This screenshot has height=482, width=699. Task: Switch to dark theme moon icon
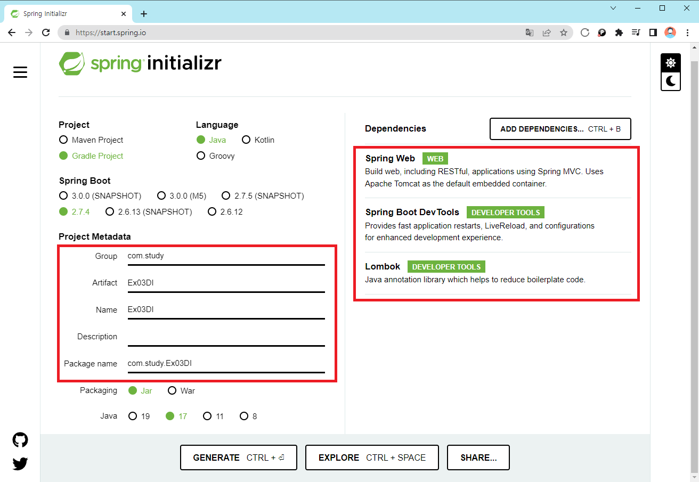[x=671, y=81]
